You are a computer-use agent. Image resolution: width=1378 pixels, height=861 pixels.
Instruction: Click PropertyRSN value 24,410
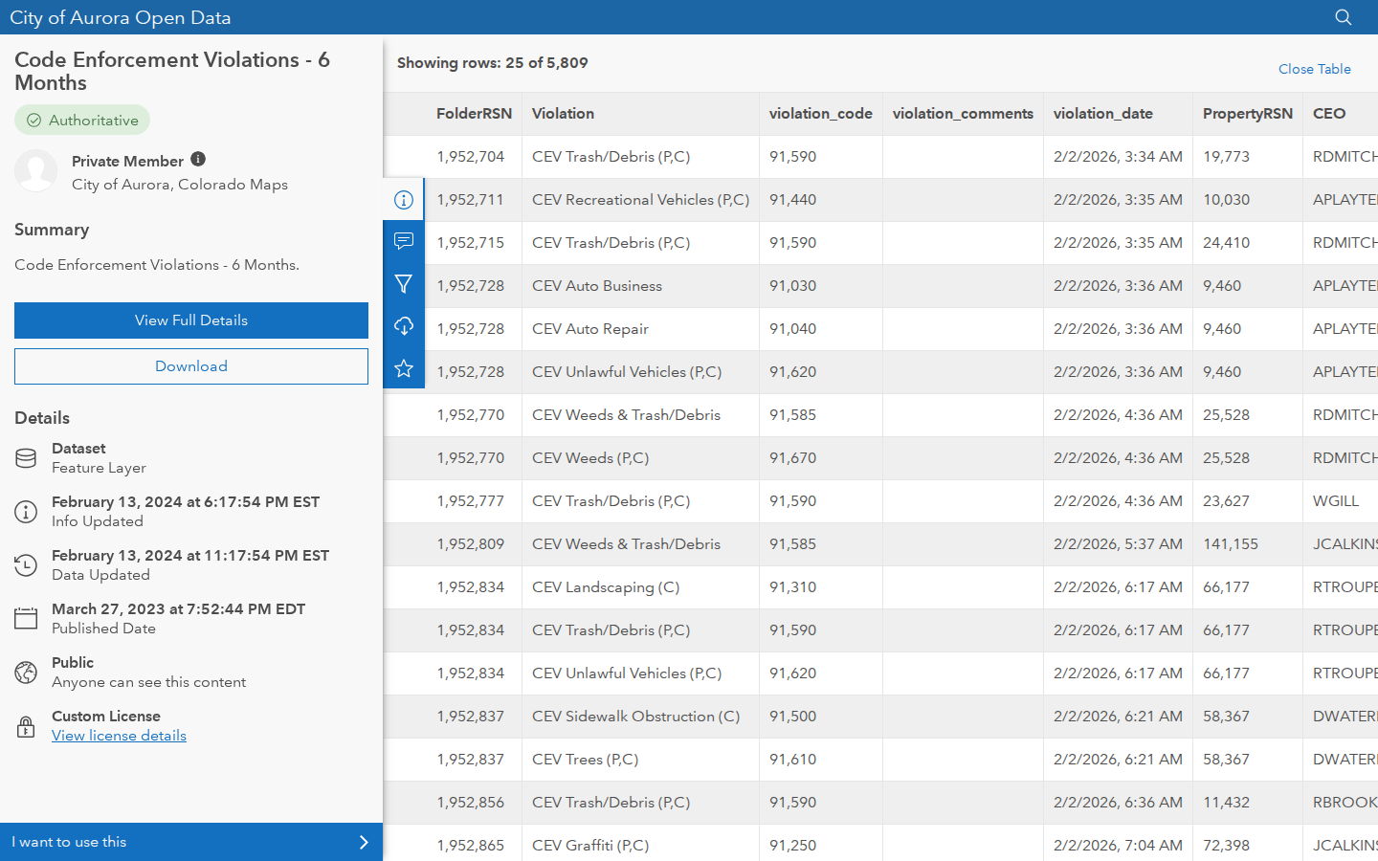click(x=1226, y=243)
